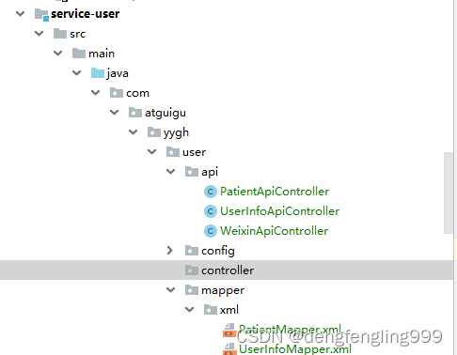Collapse the service-user module node
457x355 pixels.
point(21,14)
